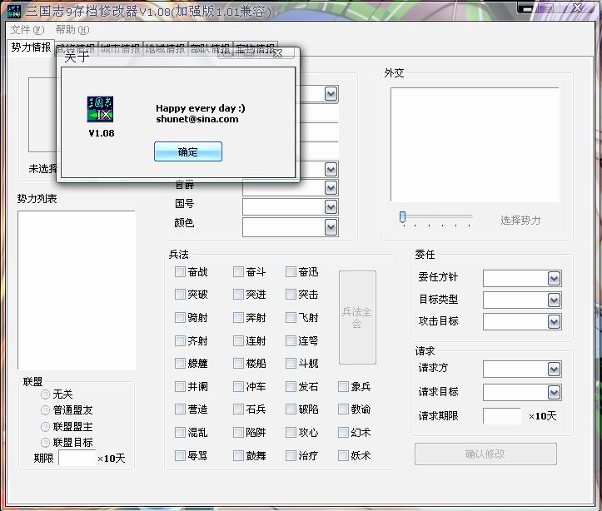This screenshot has height=511, width=602.
Task: Toggle the 妖术 checkbox
Action: 344,455
